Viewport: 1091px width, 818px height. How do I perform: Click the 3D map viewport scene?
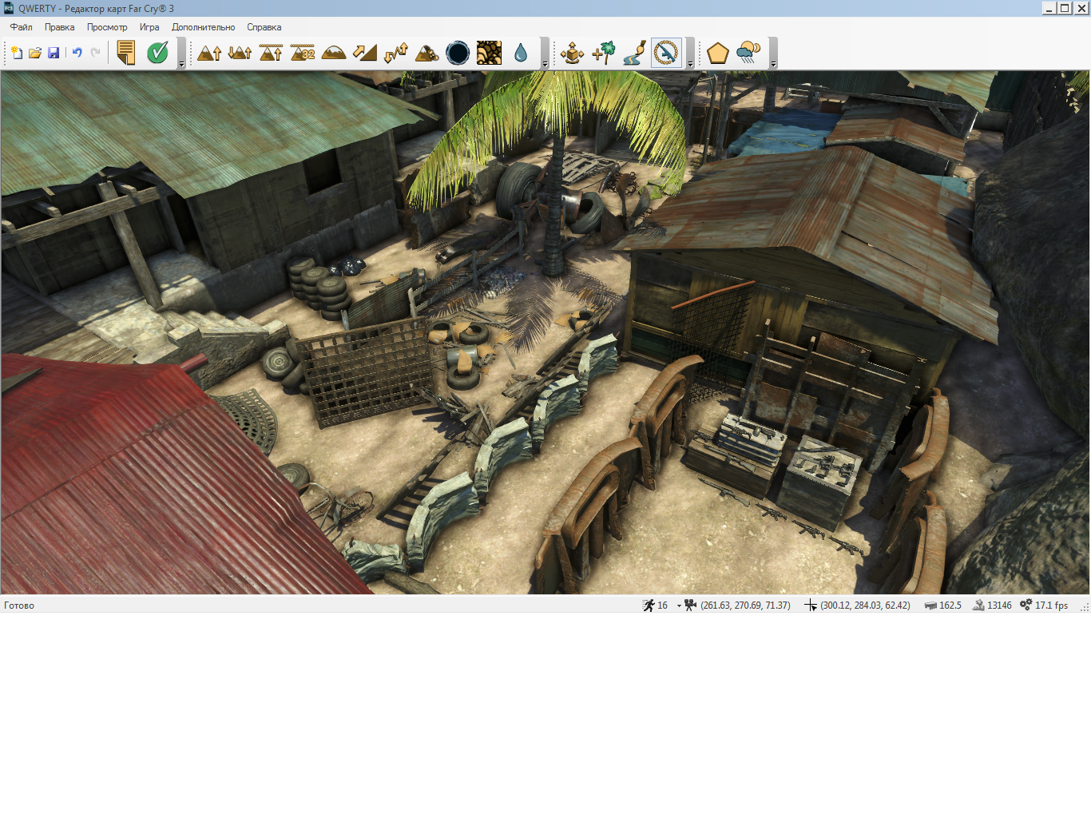click(545, 332)
